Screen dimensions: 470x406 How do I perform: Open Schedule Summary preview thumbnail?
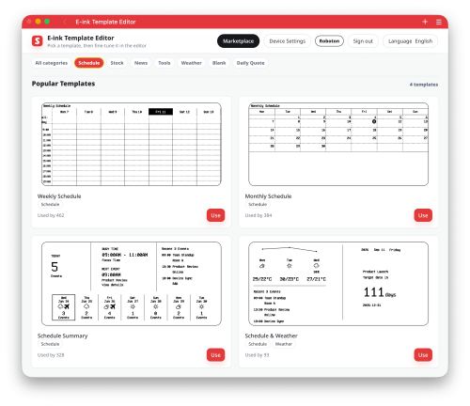[132, 284]
